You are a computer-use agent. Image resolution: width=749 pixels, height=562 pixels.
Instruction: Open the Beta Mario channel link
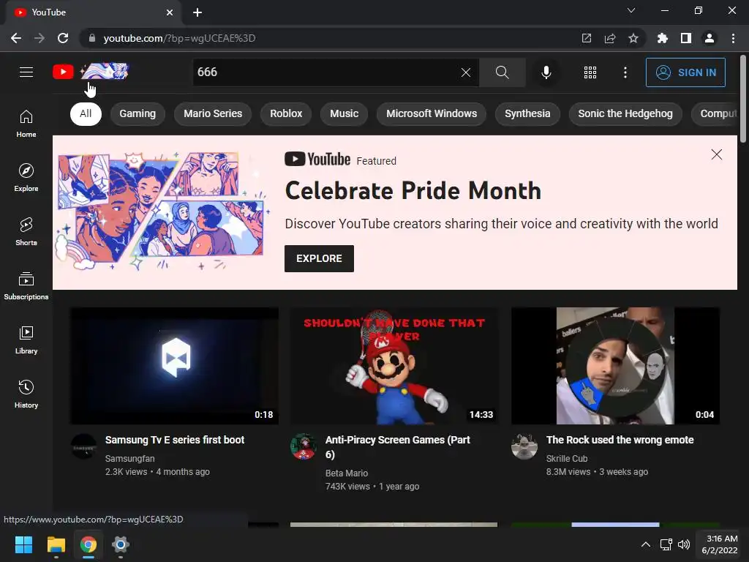(346, 473)
